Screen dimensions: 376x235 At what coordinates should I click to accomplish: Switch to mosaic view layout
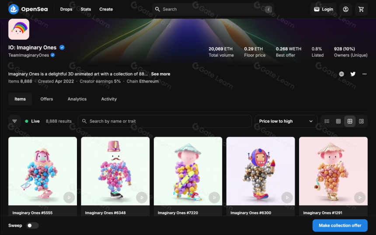(362, 121)
